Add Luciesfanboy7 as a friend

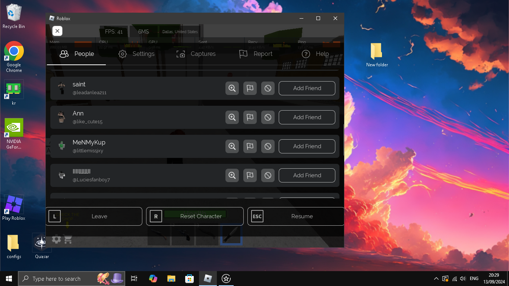click(307, 175)
